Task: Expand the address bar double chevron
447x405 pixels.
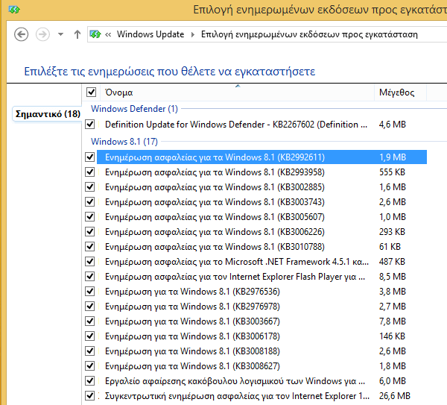Action: pos(108,34)
